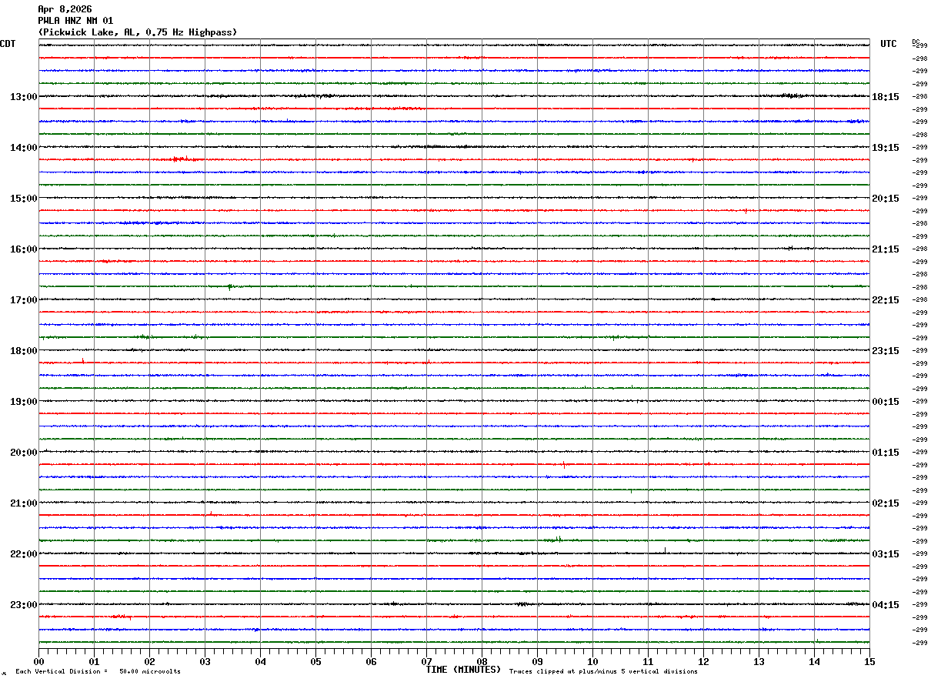Click the 'Each Vertical Division = 50.00 microvolts' note
Screen dimensions: 931x682
pyautogui.click(x=98, y=671)
